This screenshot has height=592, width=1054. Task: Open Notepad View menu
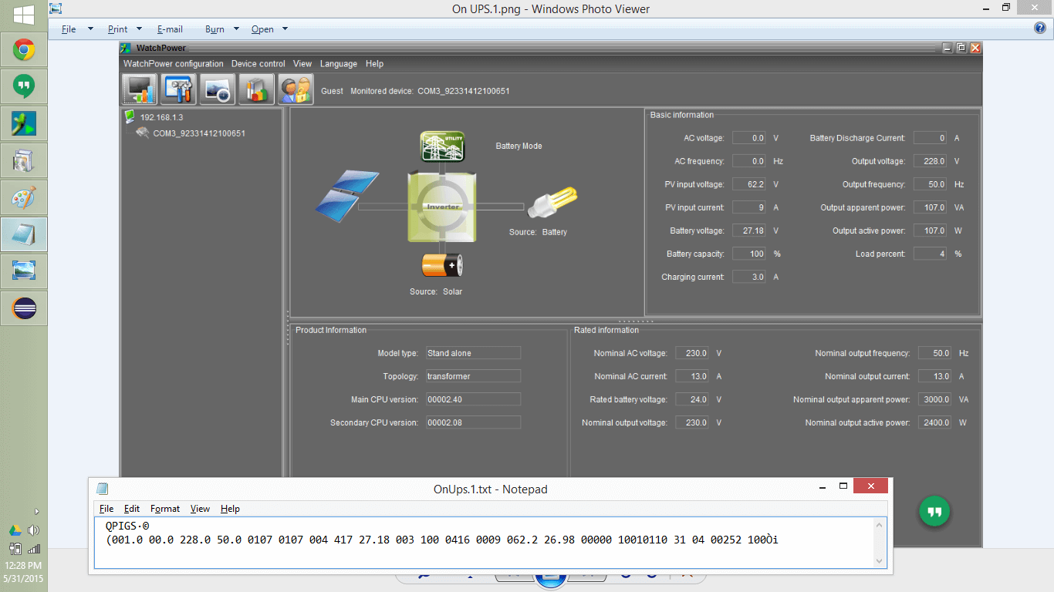point(200,509)
